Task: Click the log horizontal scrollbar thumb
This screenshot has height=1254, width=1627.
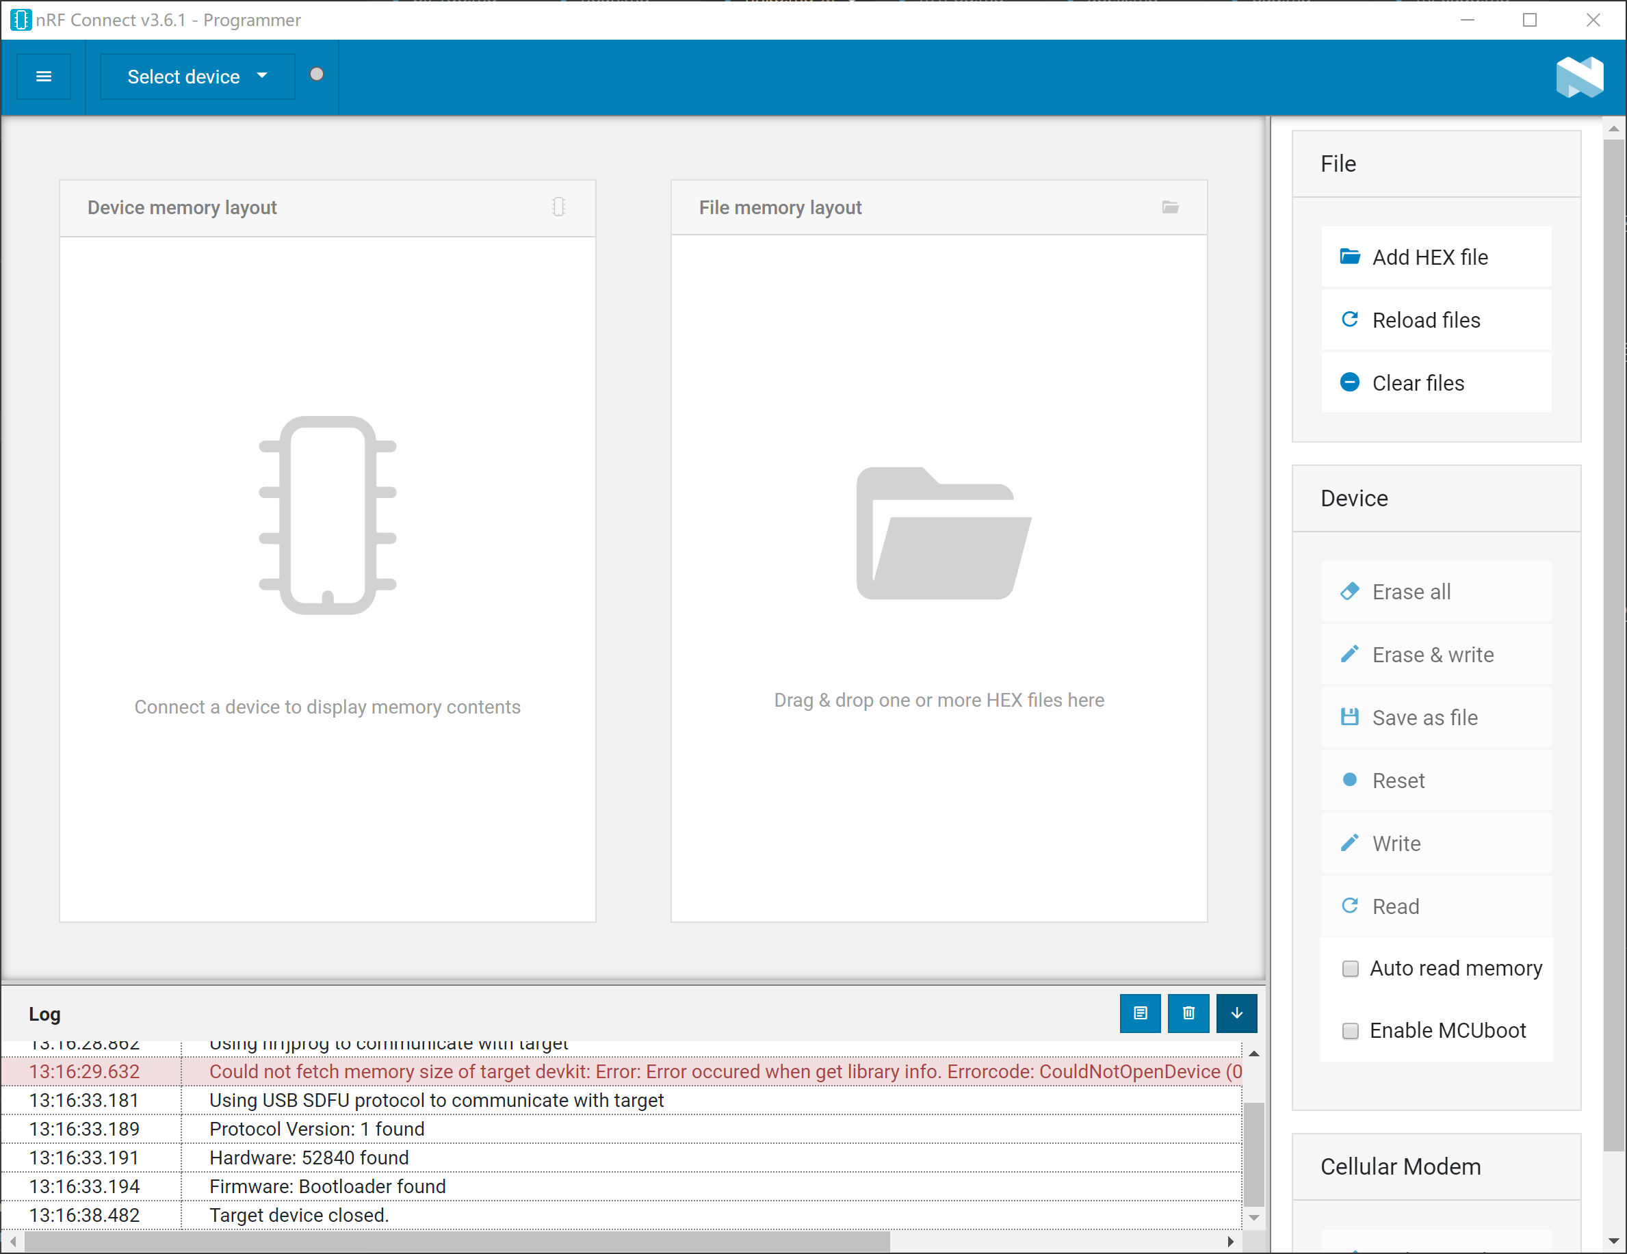Action: click(x=458, y=1241)
